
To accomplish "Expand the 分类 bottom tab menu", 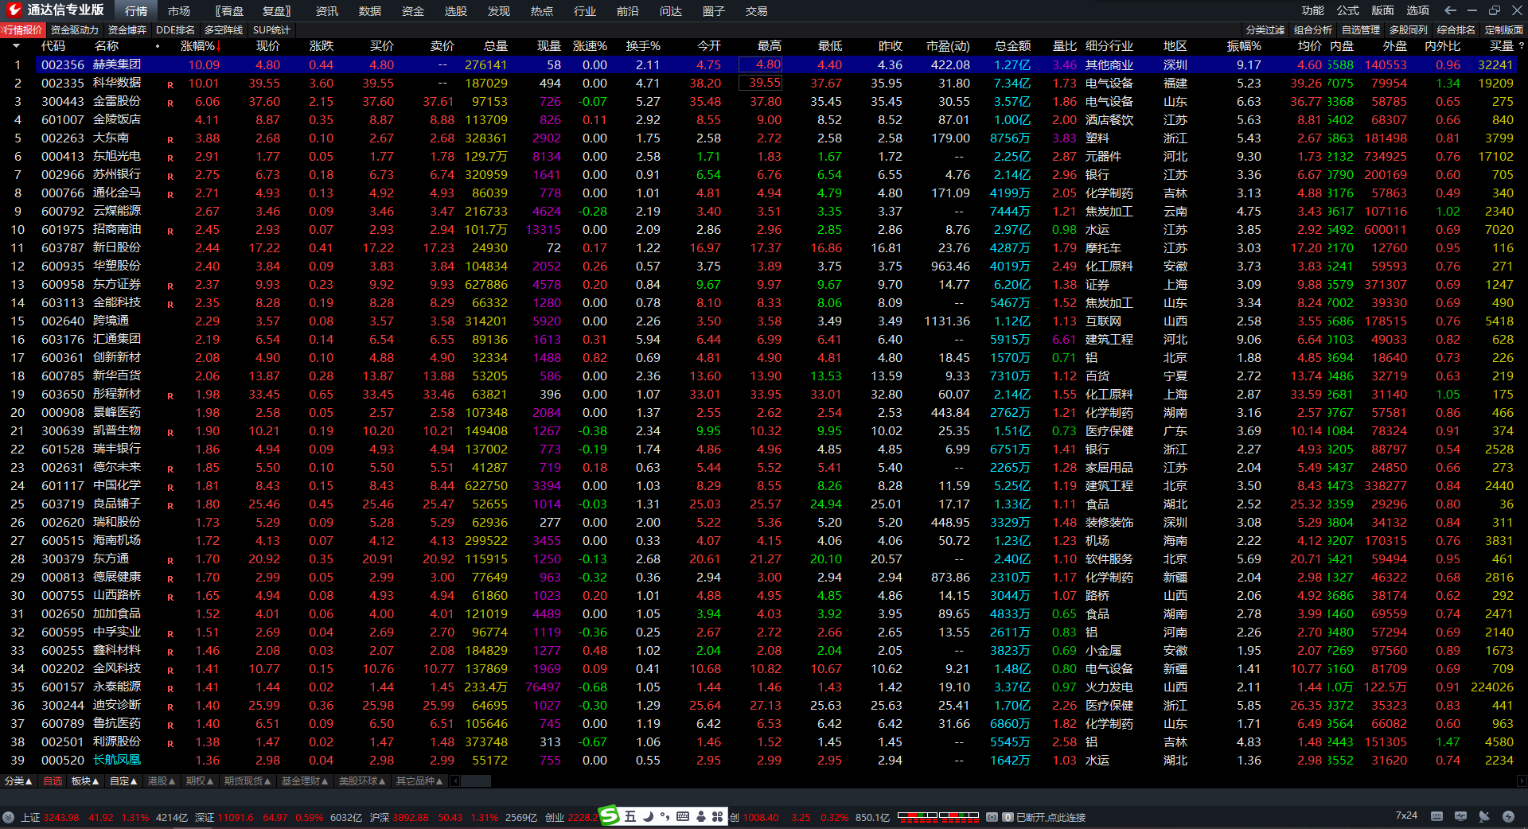I will (18, 781).
